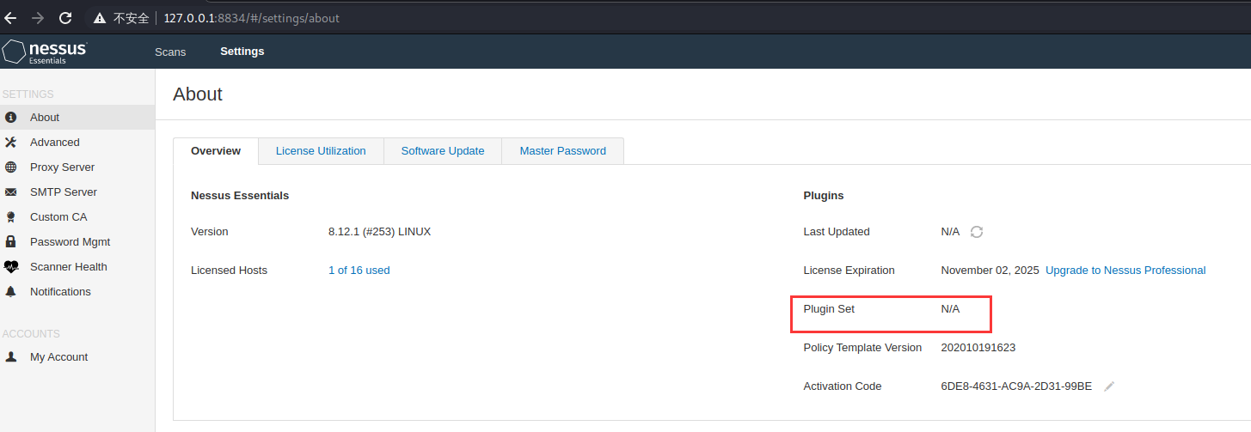The height and width of the screenshot is (432, 1251).
Task: Click the '1 of 16 used' link
Action: click(x=359, y=271)
